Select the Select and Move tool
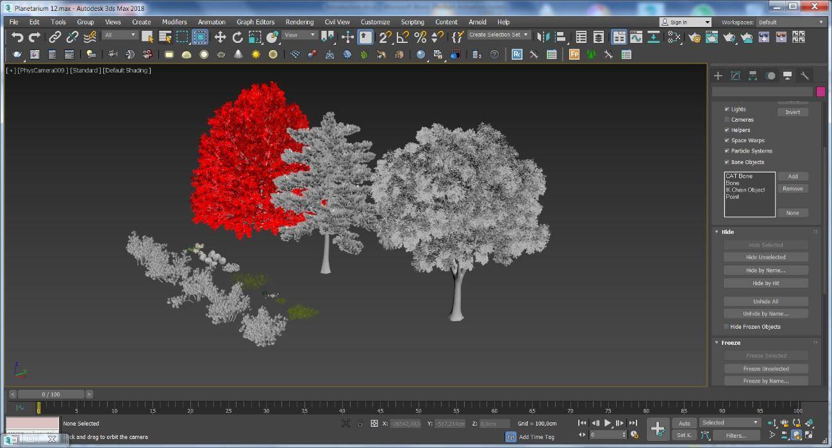 pyautogui.click(x=220, y=37)
